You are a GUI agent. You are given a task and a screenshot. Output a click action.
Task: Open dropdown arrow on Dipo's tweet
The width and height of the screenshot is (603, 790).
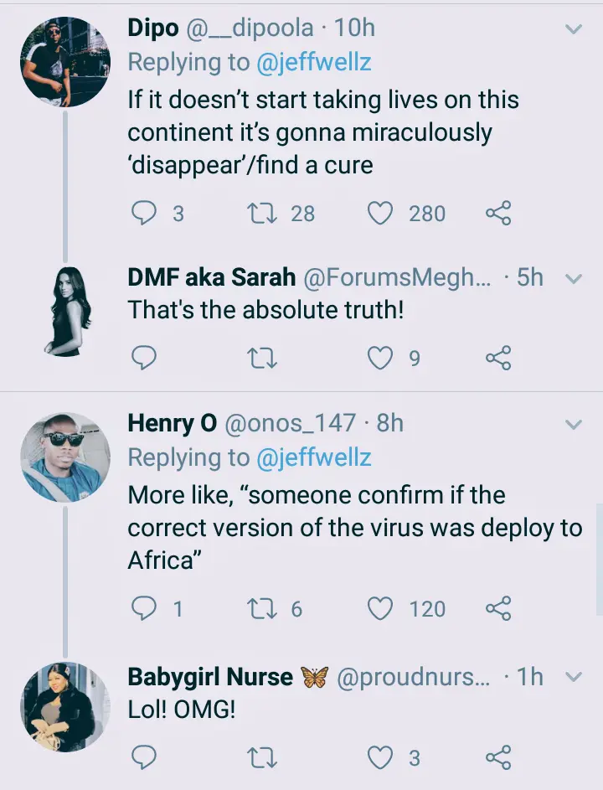pos(574,29)
